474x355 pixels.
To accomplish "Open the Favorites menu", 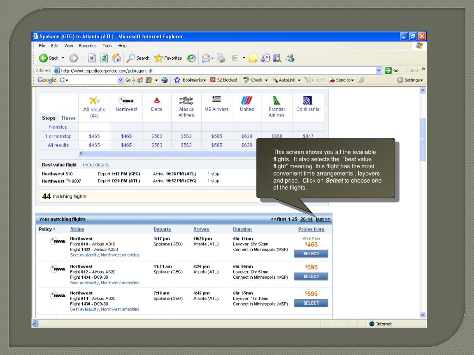I will tap(87, 46).
